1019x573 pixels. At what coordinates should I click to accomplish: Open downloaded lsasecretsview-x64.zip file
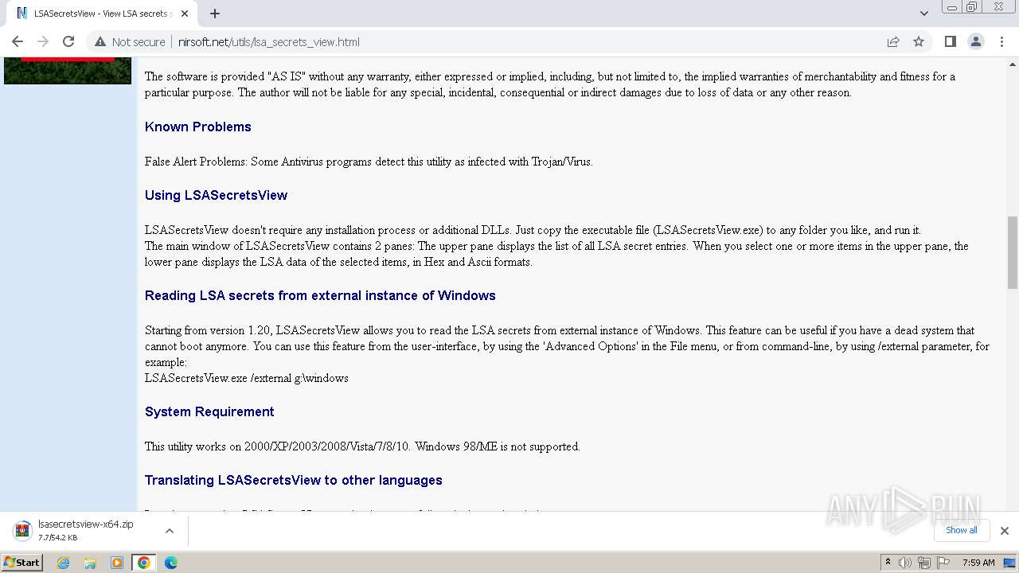[85, 530]
